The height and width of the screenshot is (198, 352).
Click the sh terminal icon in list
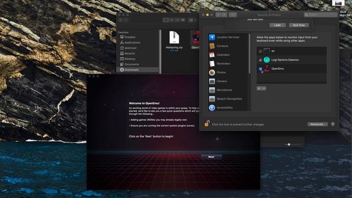coord(266,51)
